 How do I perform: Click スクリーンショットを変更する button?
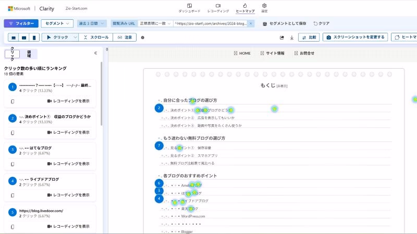coord(355,37)
